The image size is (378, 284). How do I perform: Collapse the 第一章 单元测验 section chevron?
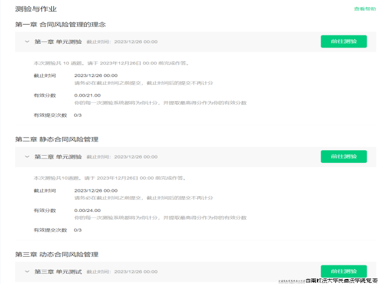(26, 42)
